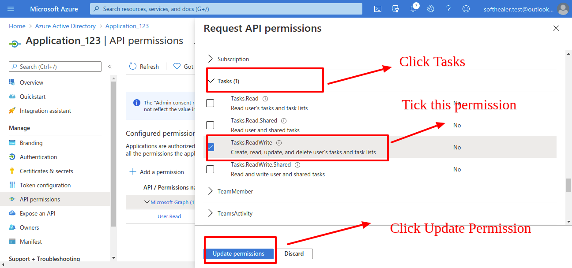Image resolution: width=572 pixels, height=268 pixels.
Task: Click the Refresh icon in toolbar
Action: pos(133,66)
